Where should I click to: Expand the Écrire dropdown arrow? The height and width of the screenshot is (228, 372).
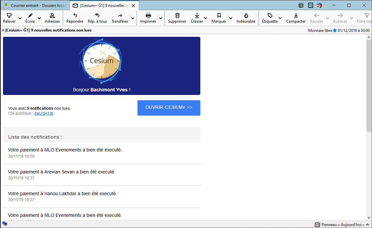pos(39,18)
